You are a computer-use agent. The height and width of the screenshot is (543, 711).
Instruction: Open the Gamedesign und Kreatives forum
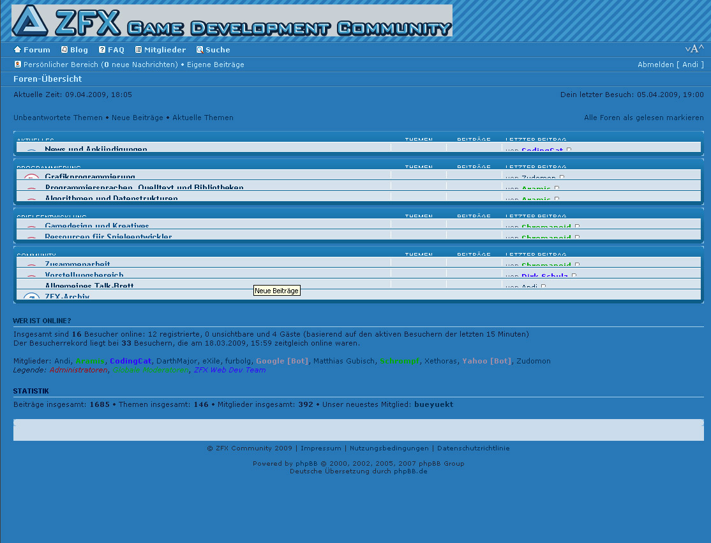tap(97, 226)
